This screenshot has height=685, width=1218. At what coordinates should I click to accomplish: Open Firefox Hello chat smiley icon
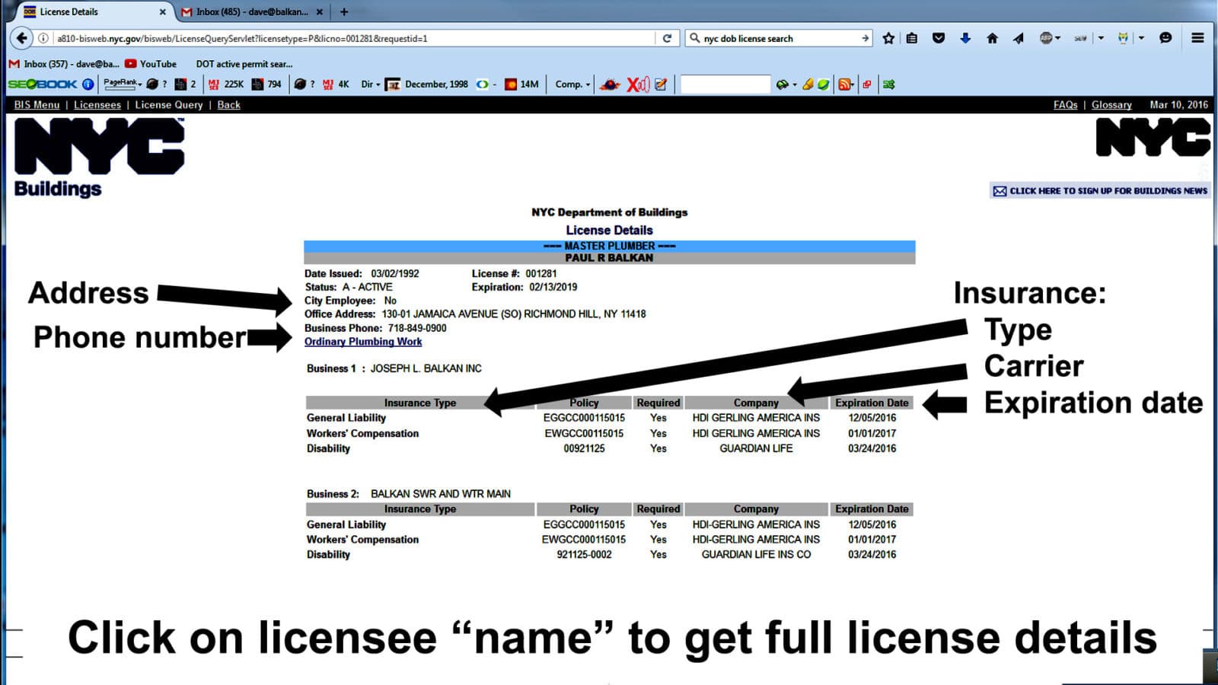coord(1165,38)
